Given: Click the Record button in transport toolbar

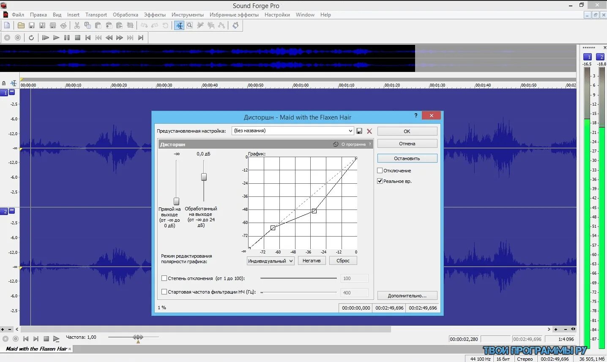Looking at the screenshot, I should click(x=7, y=38).
